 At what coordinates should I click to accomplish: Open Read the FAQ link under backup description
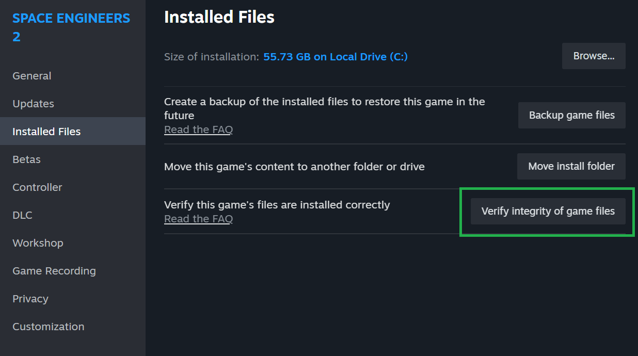click(198, 130)
